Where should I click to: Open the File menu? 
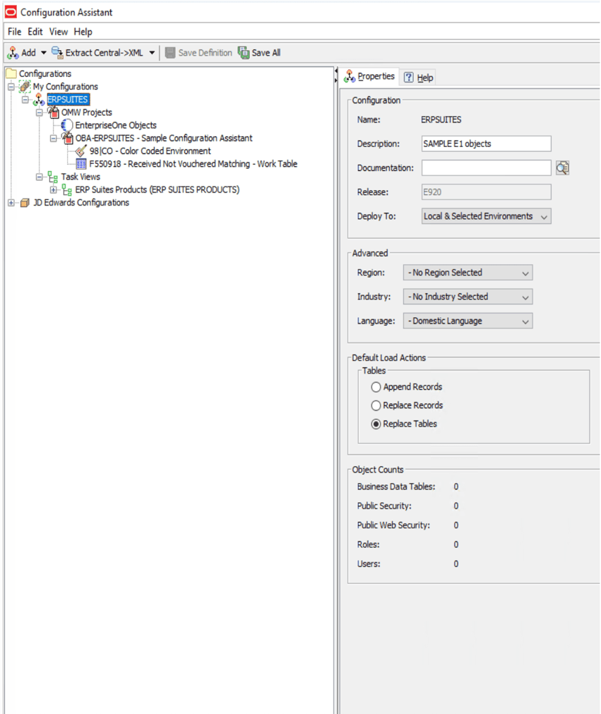click(15, 32)
